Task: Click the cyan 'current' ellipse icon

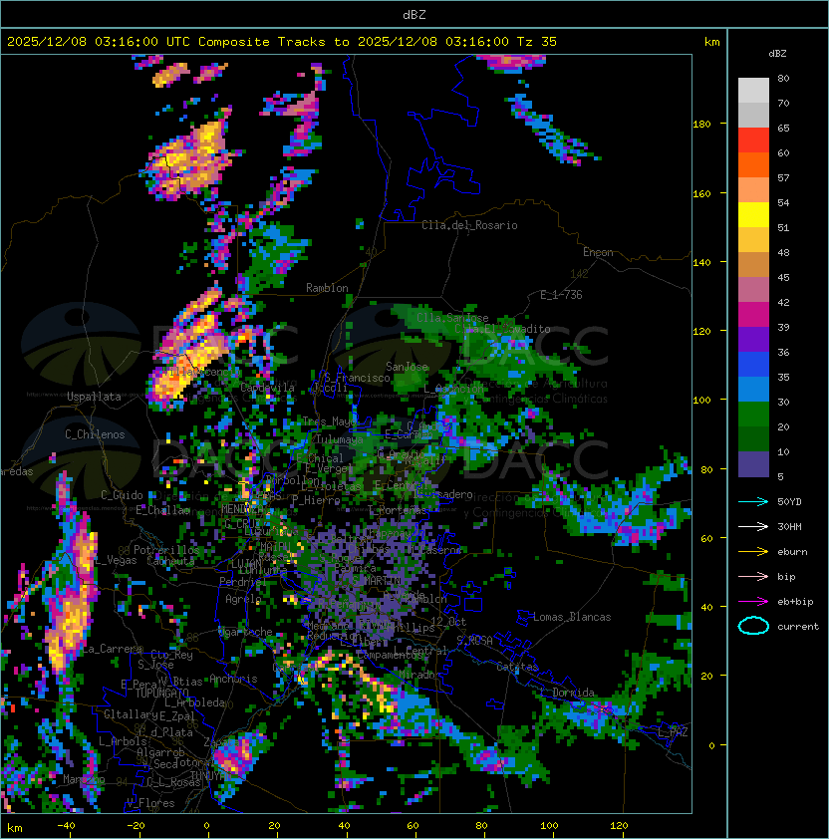Action: tap(753, 626)
